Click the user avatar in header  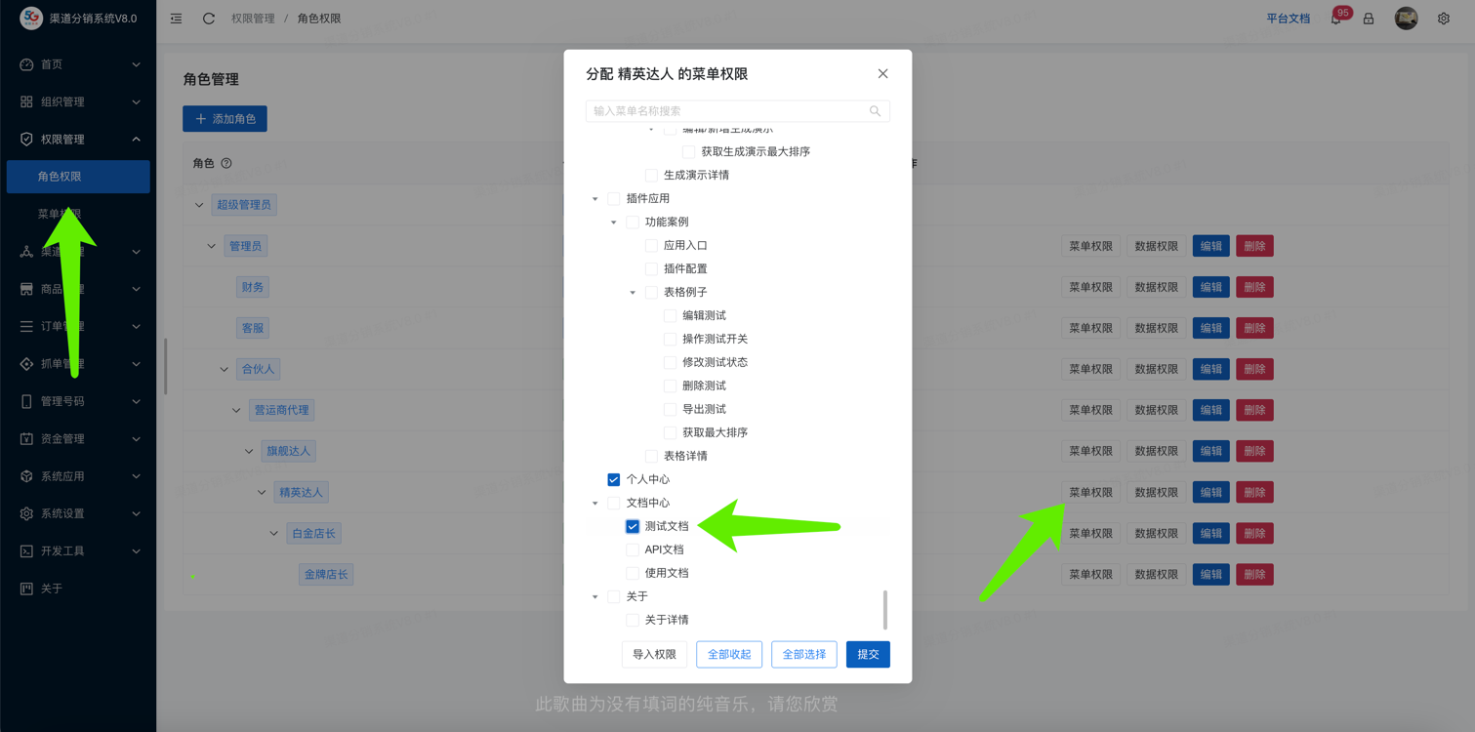(x=1406, y=19)
